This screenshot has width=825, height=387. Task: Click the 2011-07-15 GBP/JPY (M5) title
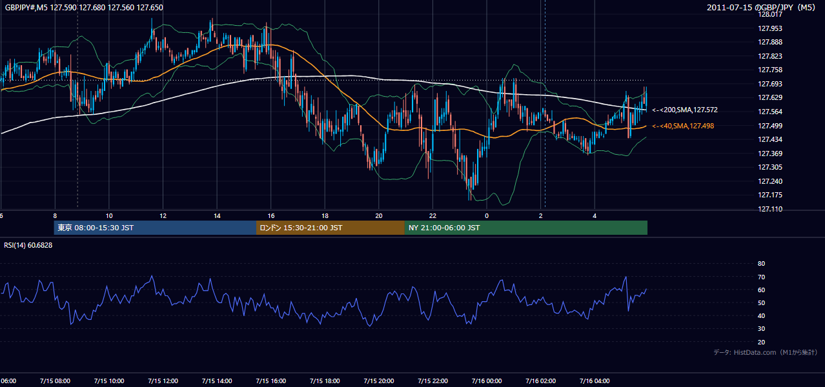(762, 7)
